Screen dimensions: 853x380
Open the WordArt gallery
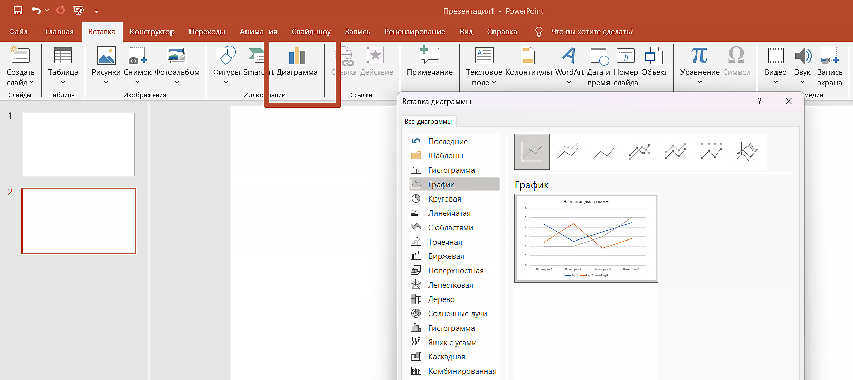click(570, 66)
